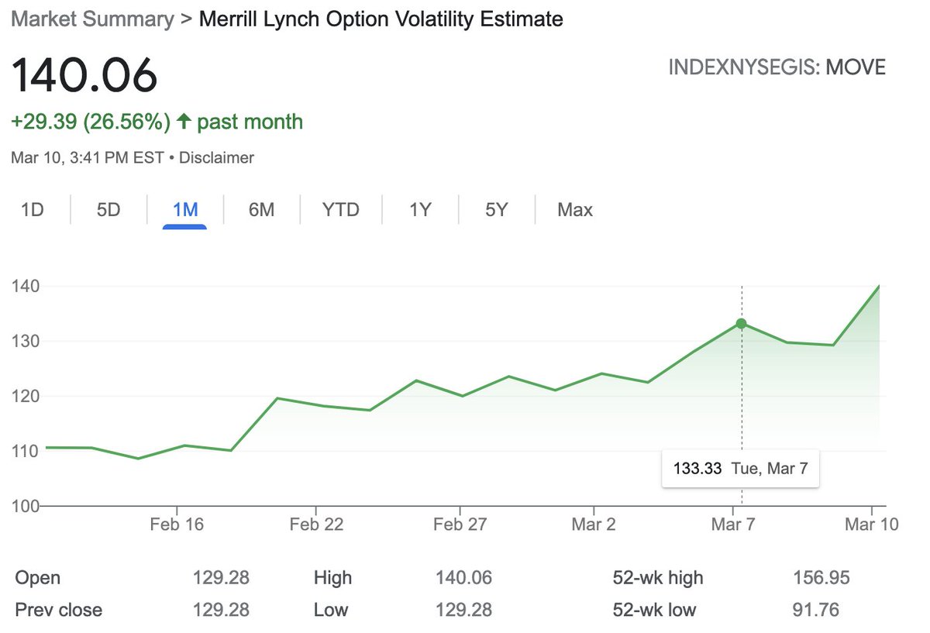Screen dimensions: 930x633
Task: Click the 52-wk low row label
Action: (655, 610)
